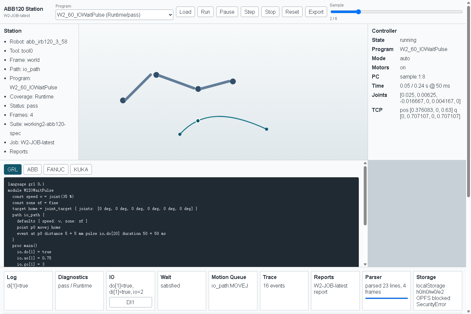Image resolution: width=471 pixels, height=314 pixels.
Task: Open the Log card
Action: click(28, 290)
